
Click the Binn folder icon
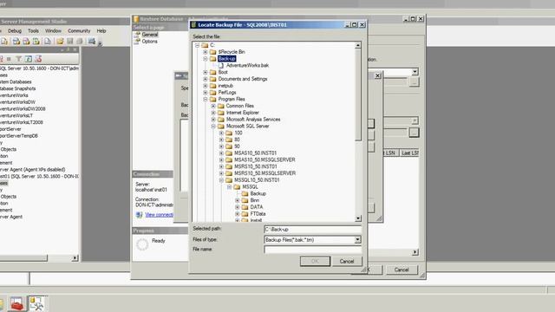click(x=245, y=200)
